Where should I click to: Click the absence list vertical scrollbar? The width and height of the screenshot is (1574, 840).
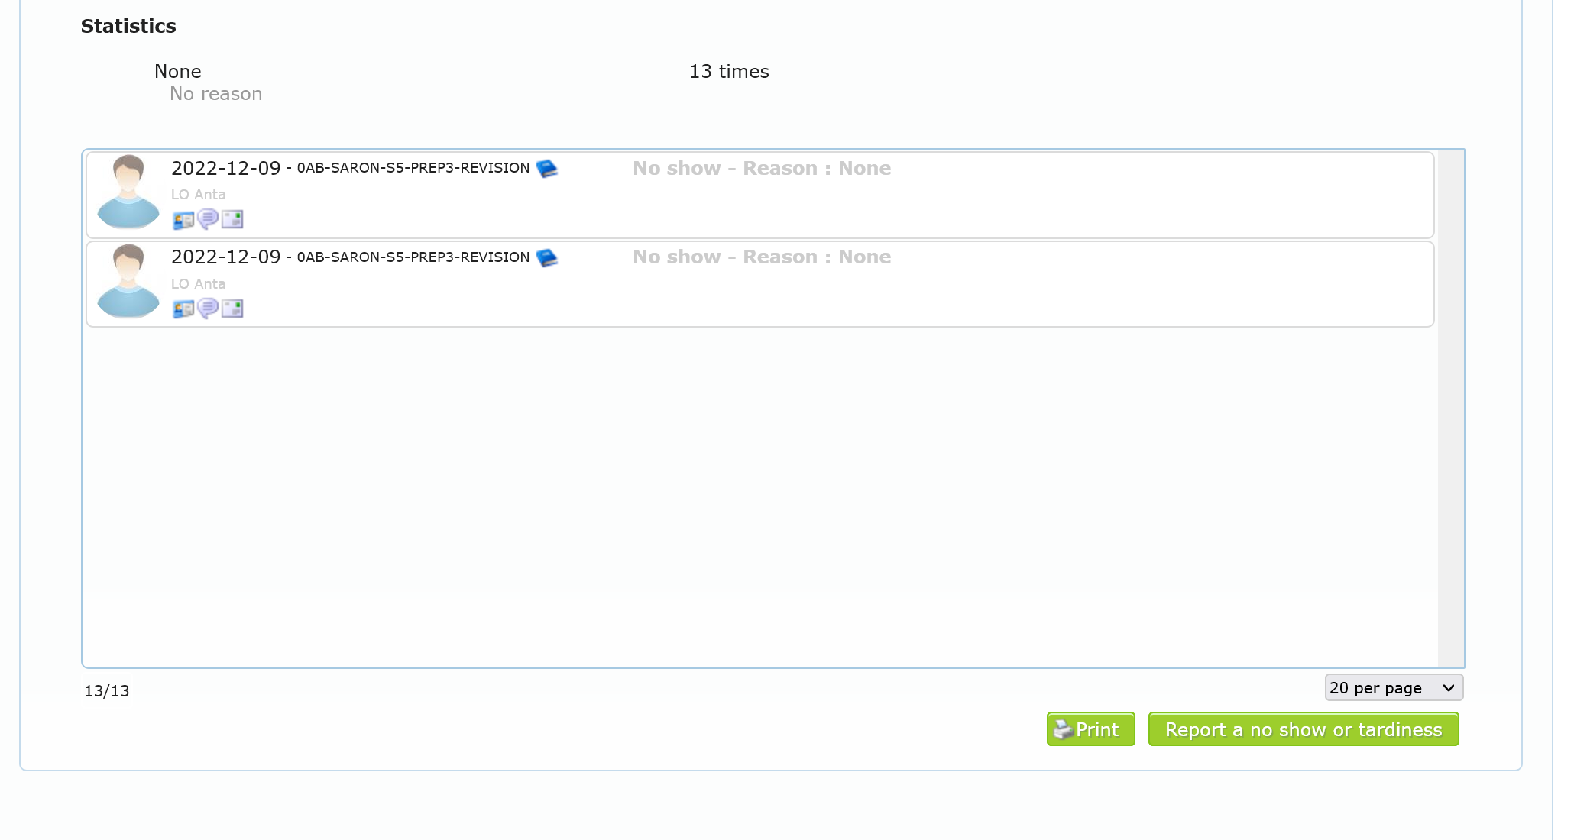point(1449,409)
